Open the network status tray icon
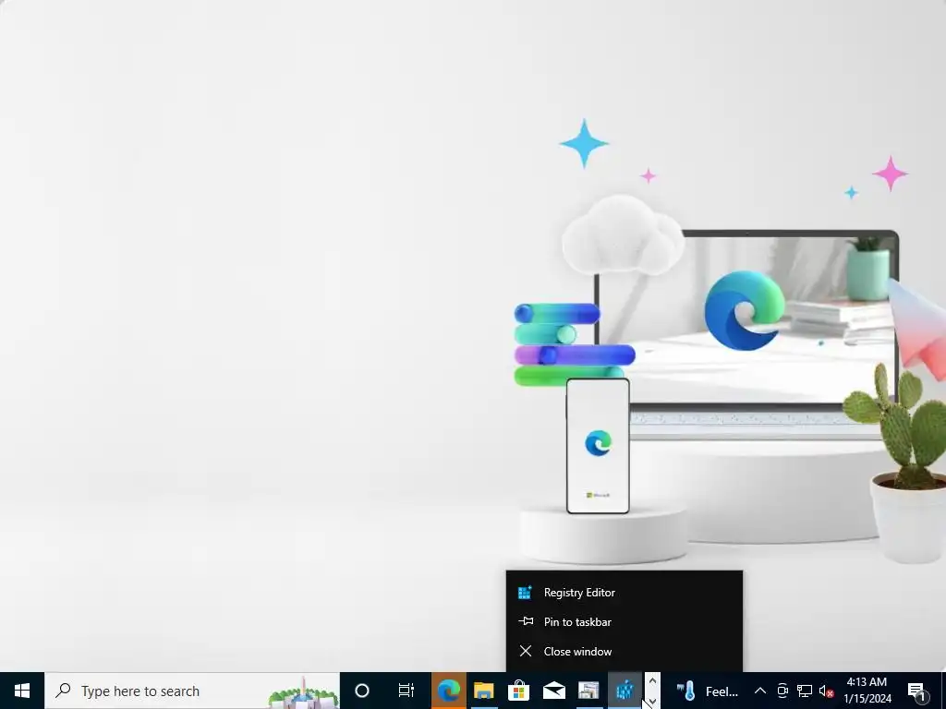 tap(805, 691)
